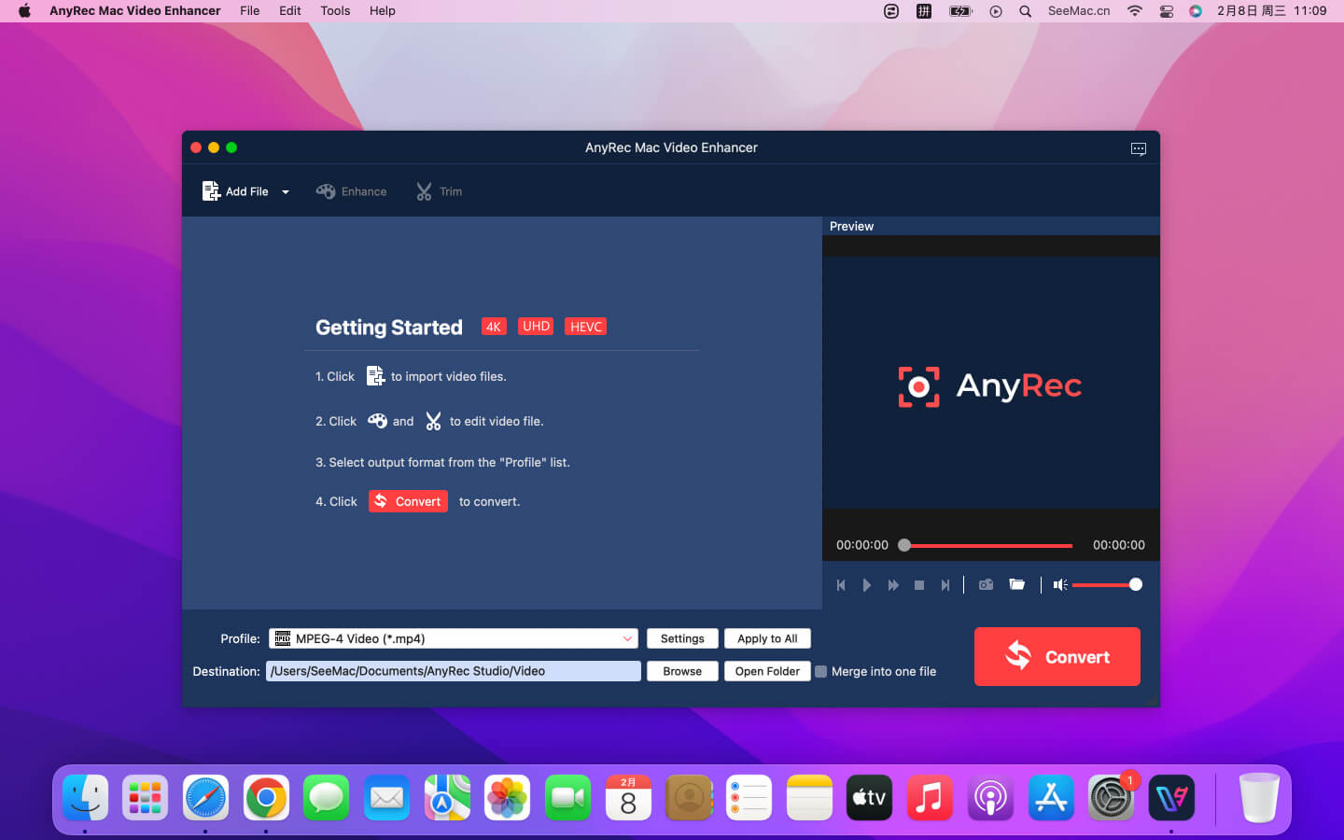This screenshot has height=840, width=1344.
Task: Open the snapshot folder icon
Action: (x=1017, y=585)
